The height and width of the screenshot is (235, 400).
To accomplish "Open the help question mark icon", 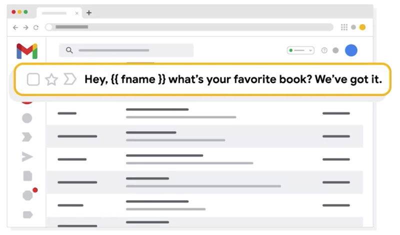I will pyautogui.click(x=324, y=50).
